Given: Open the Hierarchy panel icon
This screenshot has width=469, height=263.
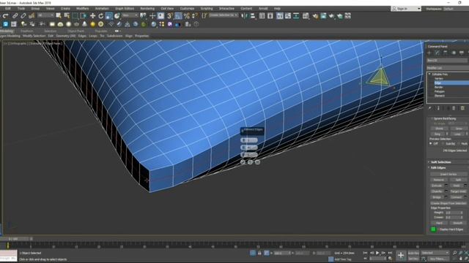Looking at the screenshot, I should (x=446, y=53).
